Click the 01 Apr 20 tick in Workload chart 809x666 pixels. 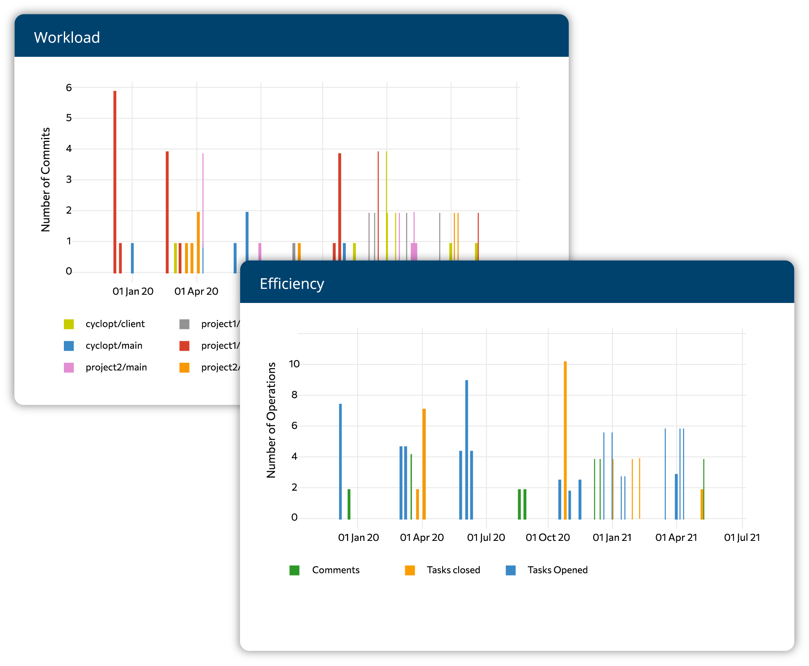[x=196, y=291]
